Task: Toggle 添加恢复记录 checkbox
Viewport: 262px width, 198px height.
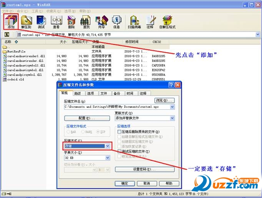Action: coord(119,147)
